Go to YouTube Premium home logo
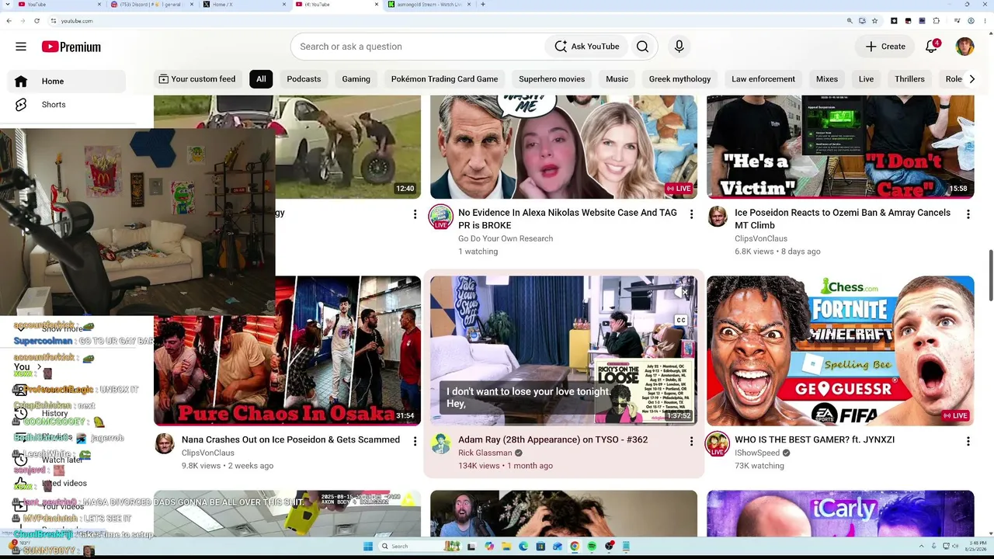Image resolution: width=994 pixels, height=559 pixels. click(71, 47)
